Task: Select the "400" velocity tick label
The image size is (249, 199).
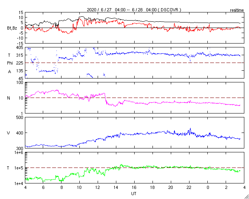Action: (x=20, y=133)
